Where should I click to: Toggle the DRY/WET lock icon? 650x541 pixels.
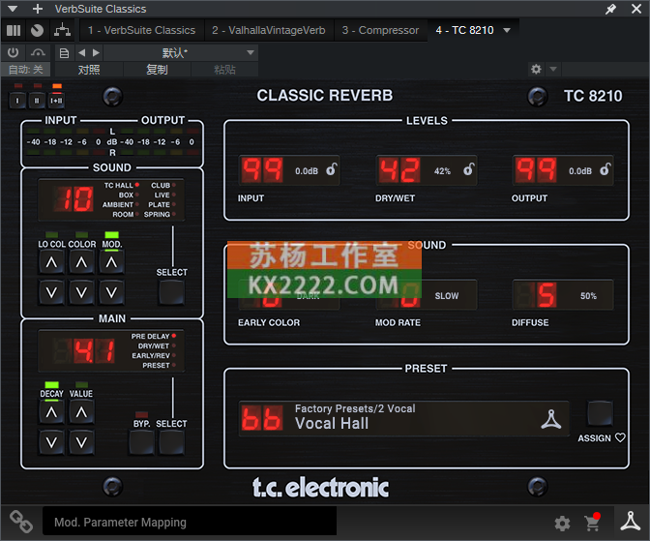click(x=468, y=169)
